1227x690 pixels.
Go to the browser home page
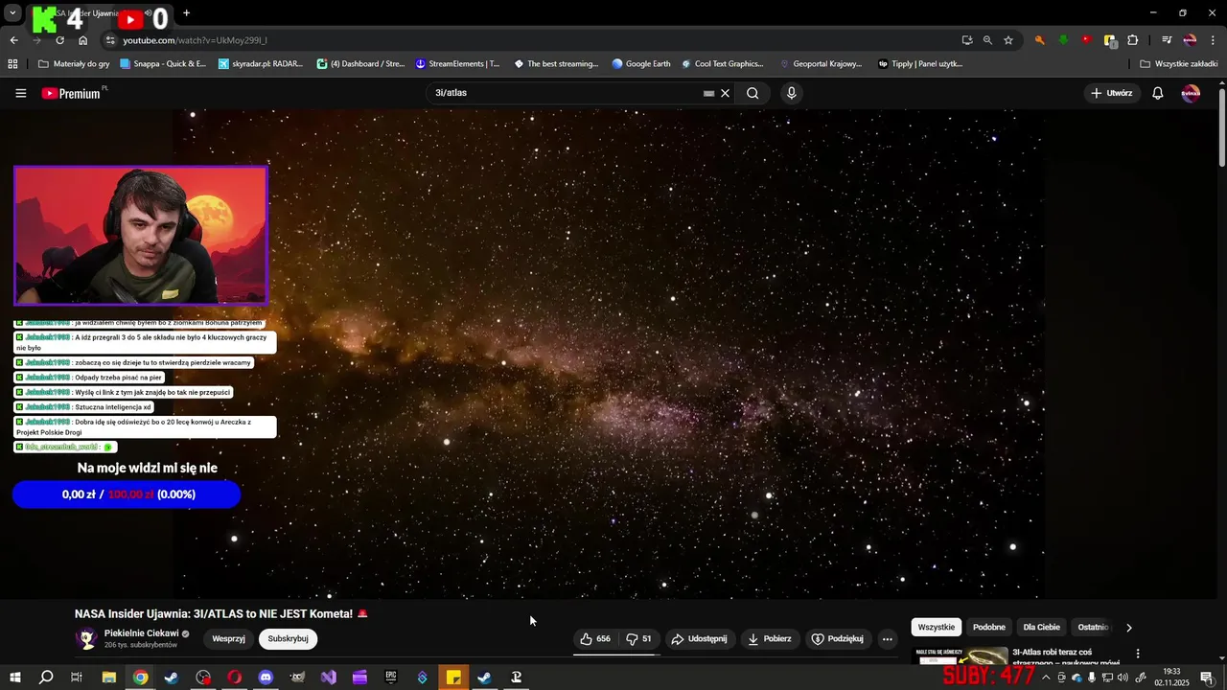point(82,40)
